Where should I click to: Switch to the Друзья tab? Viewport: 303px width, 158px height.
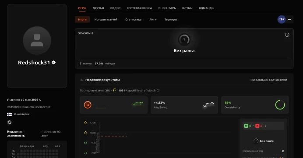[98, 8]
